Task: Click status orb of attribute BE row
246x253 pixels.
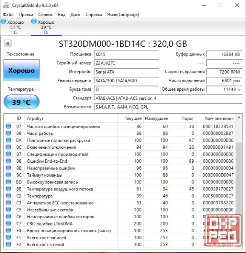Action: [8, 189]
